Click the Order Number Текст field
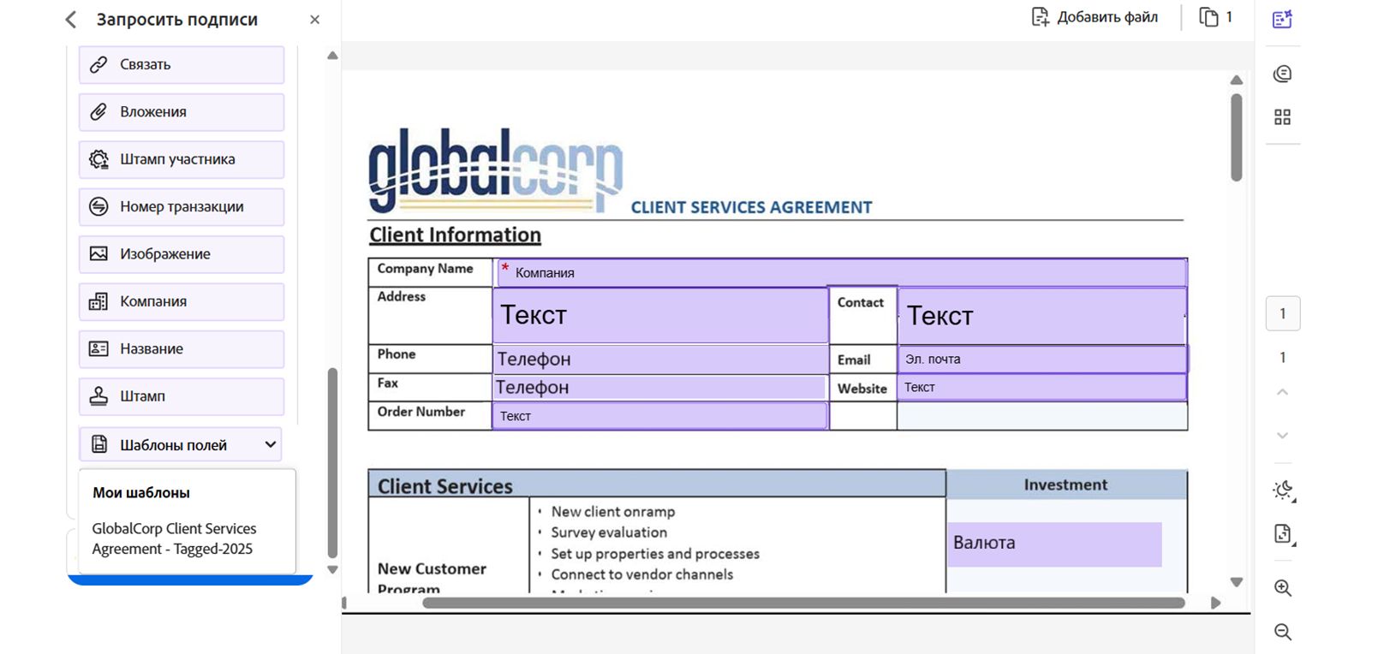The width and height of the screenshot is (1384, 654). [660, 416]
